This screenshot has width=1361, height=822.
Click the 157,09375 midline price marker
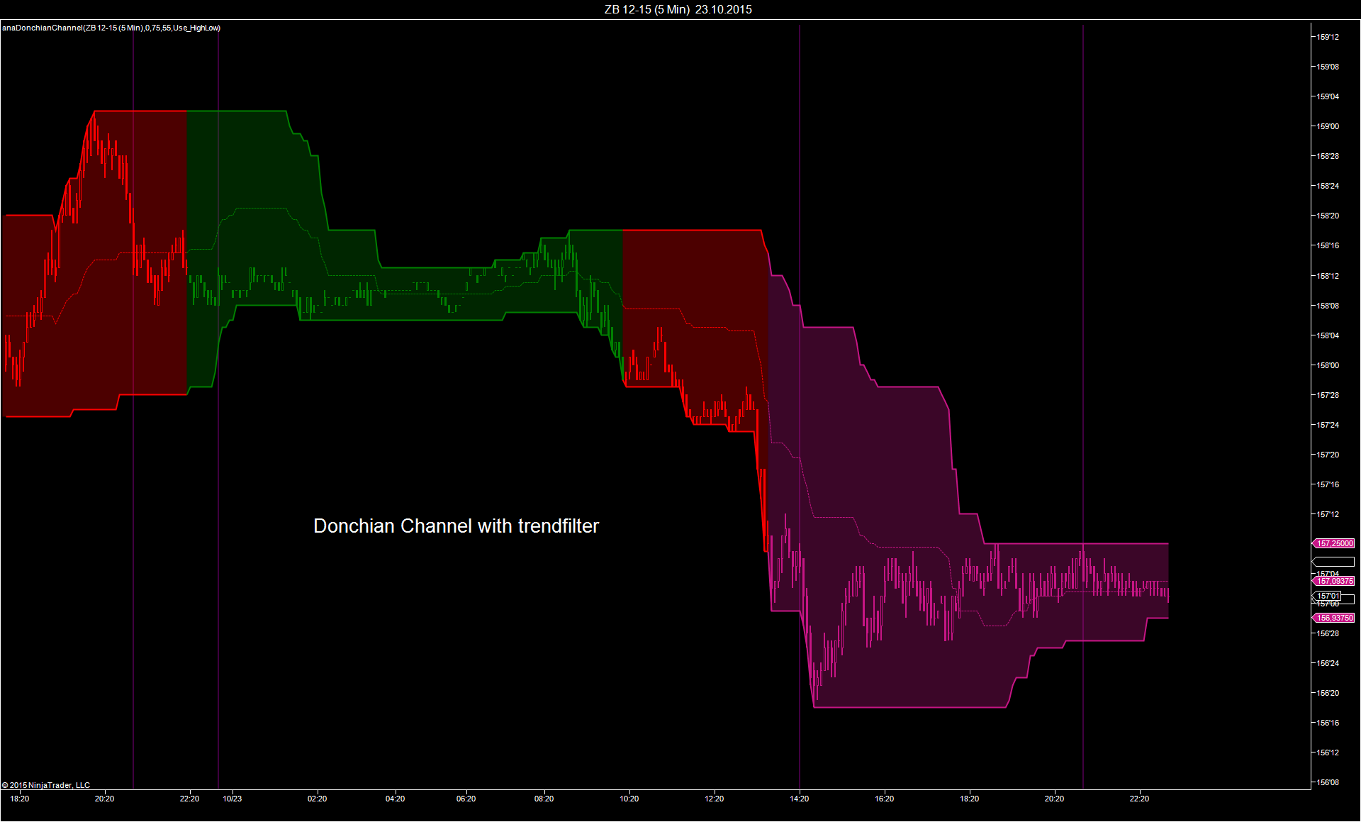[x=1334, y=581]
